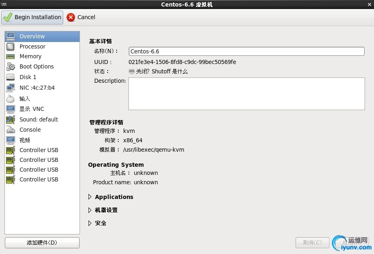374x254 pixels.
Task: Click the window menu icon in the title bar
Action: point(4,4)
